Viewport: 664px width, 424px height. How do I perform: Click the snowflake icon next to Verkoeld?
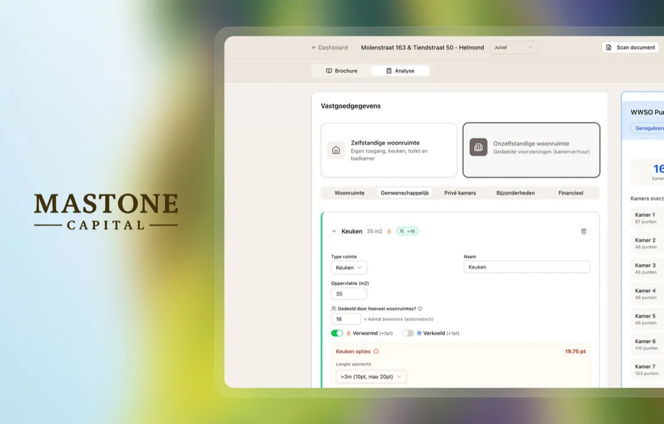[x=420, y=333]
